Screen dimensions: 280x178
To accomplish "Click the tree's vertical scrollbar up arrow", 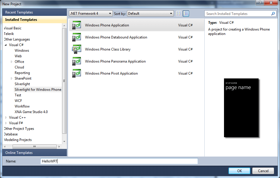I will point(64,26).
